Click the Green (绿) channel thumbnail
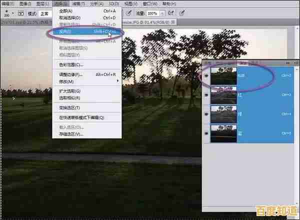300x220 pixels. pyautogui.click(x=223, y=113)
